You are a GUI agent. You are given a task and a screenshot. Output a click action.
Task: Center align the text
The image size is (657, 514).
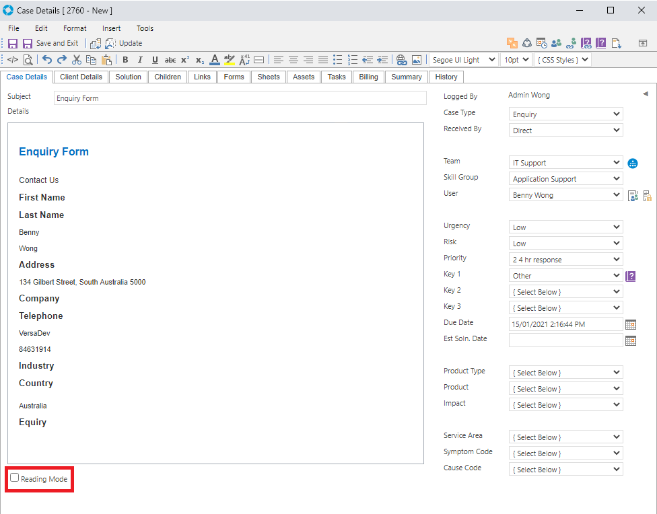[x=293, y=60]
